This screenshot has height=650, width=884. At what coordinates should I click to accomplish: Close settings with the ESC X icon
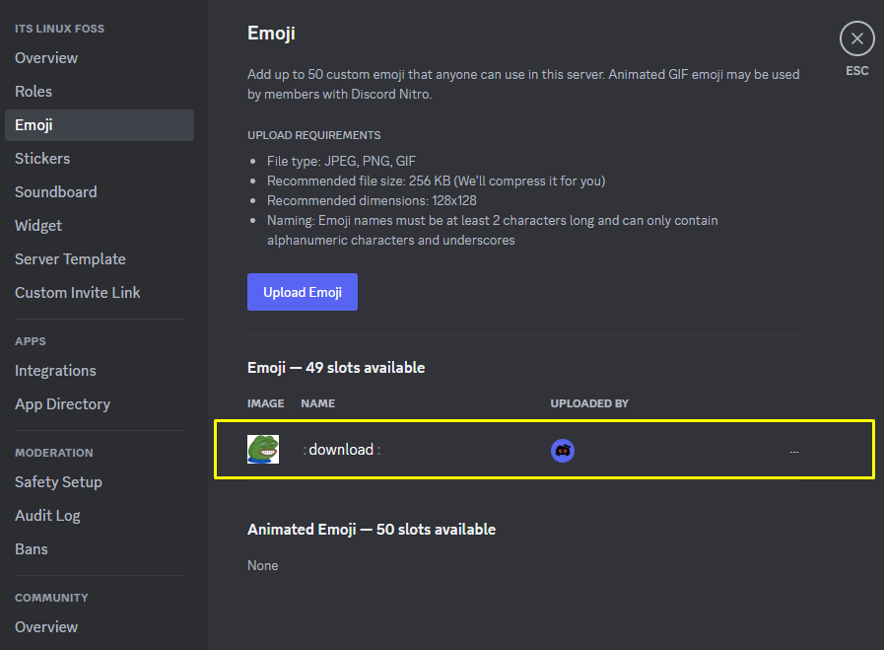click(856, 38)
